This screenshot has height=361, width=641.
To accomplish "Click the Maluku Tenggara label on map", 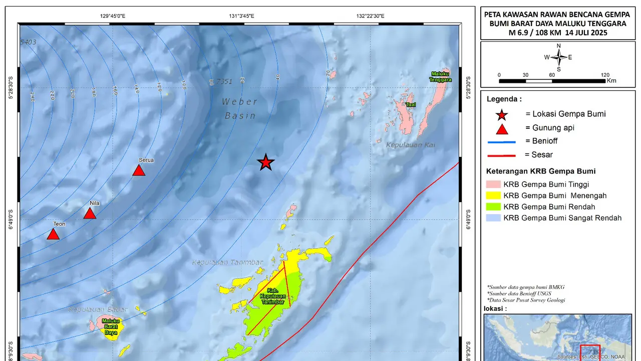I will click(441, 77).
